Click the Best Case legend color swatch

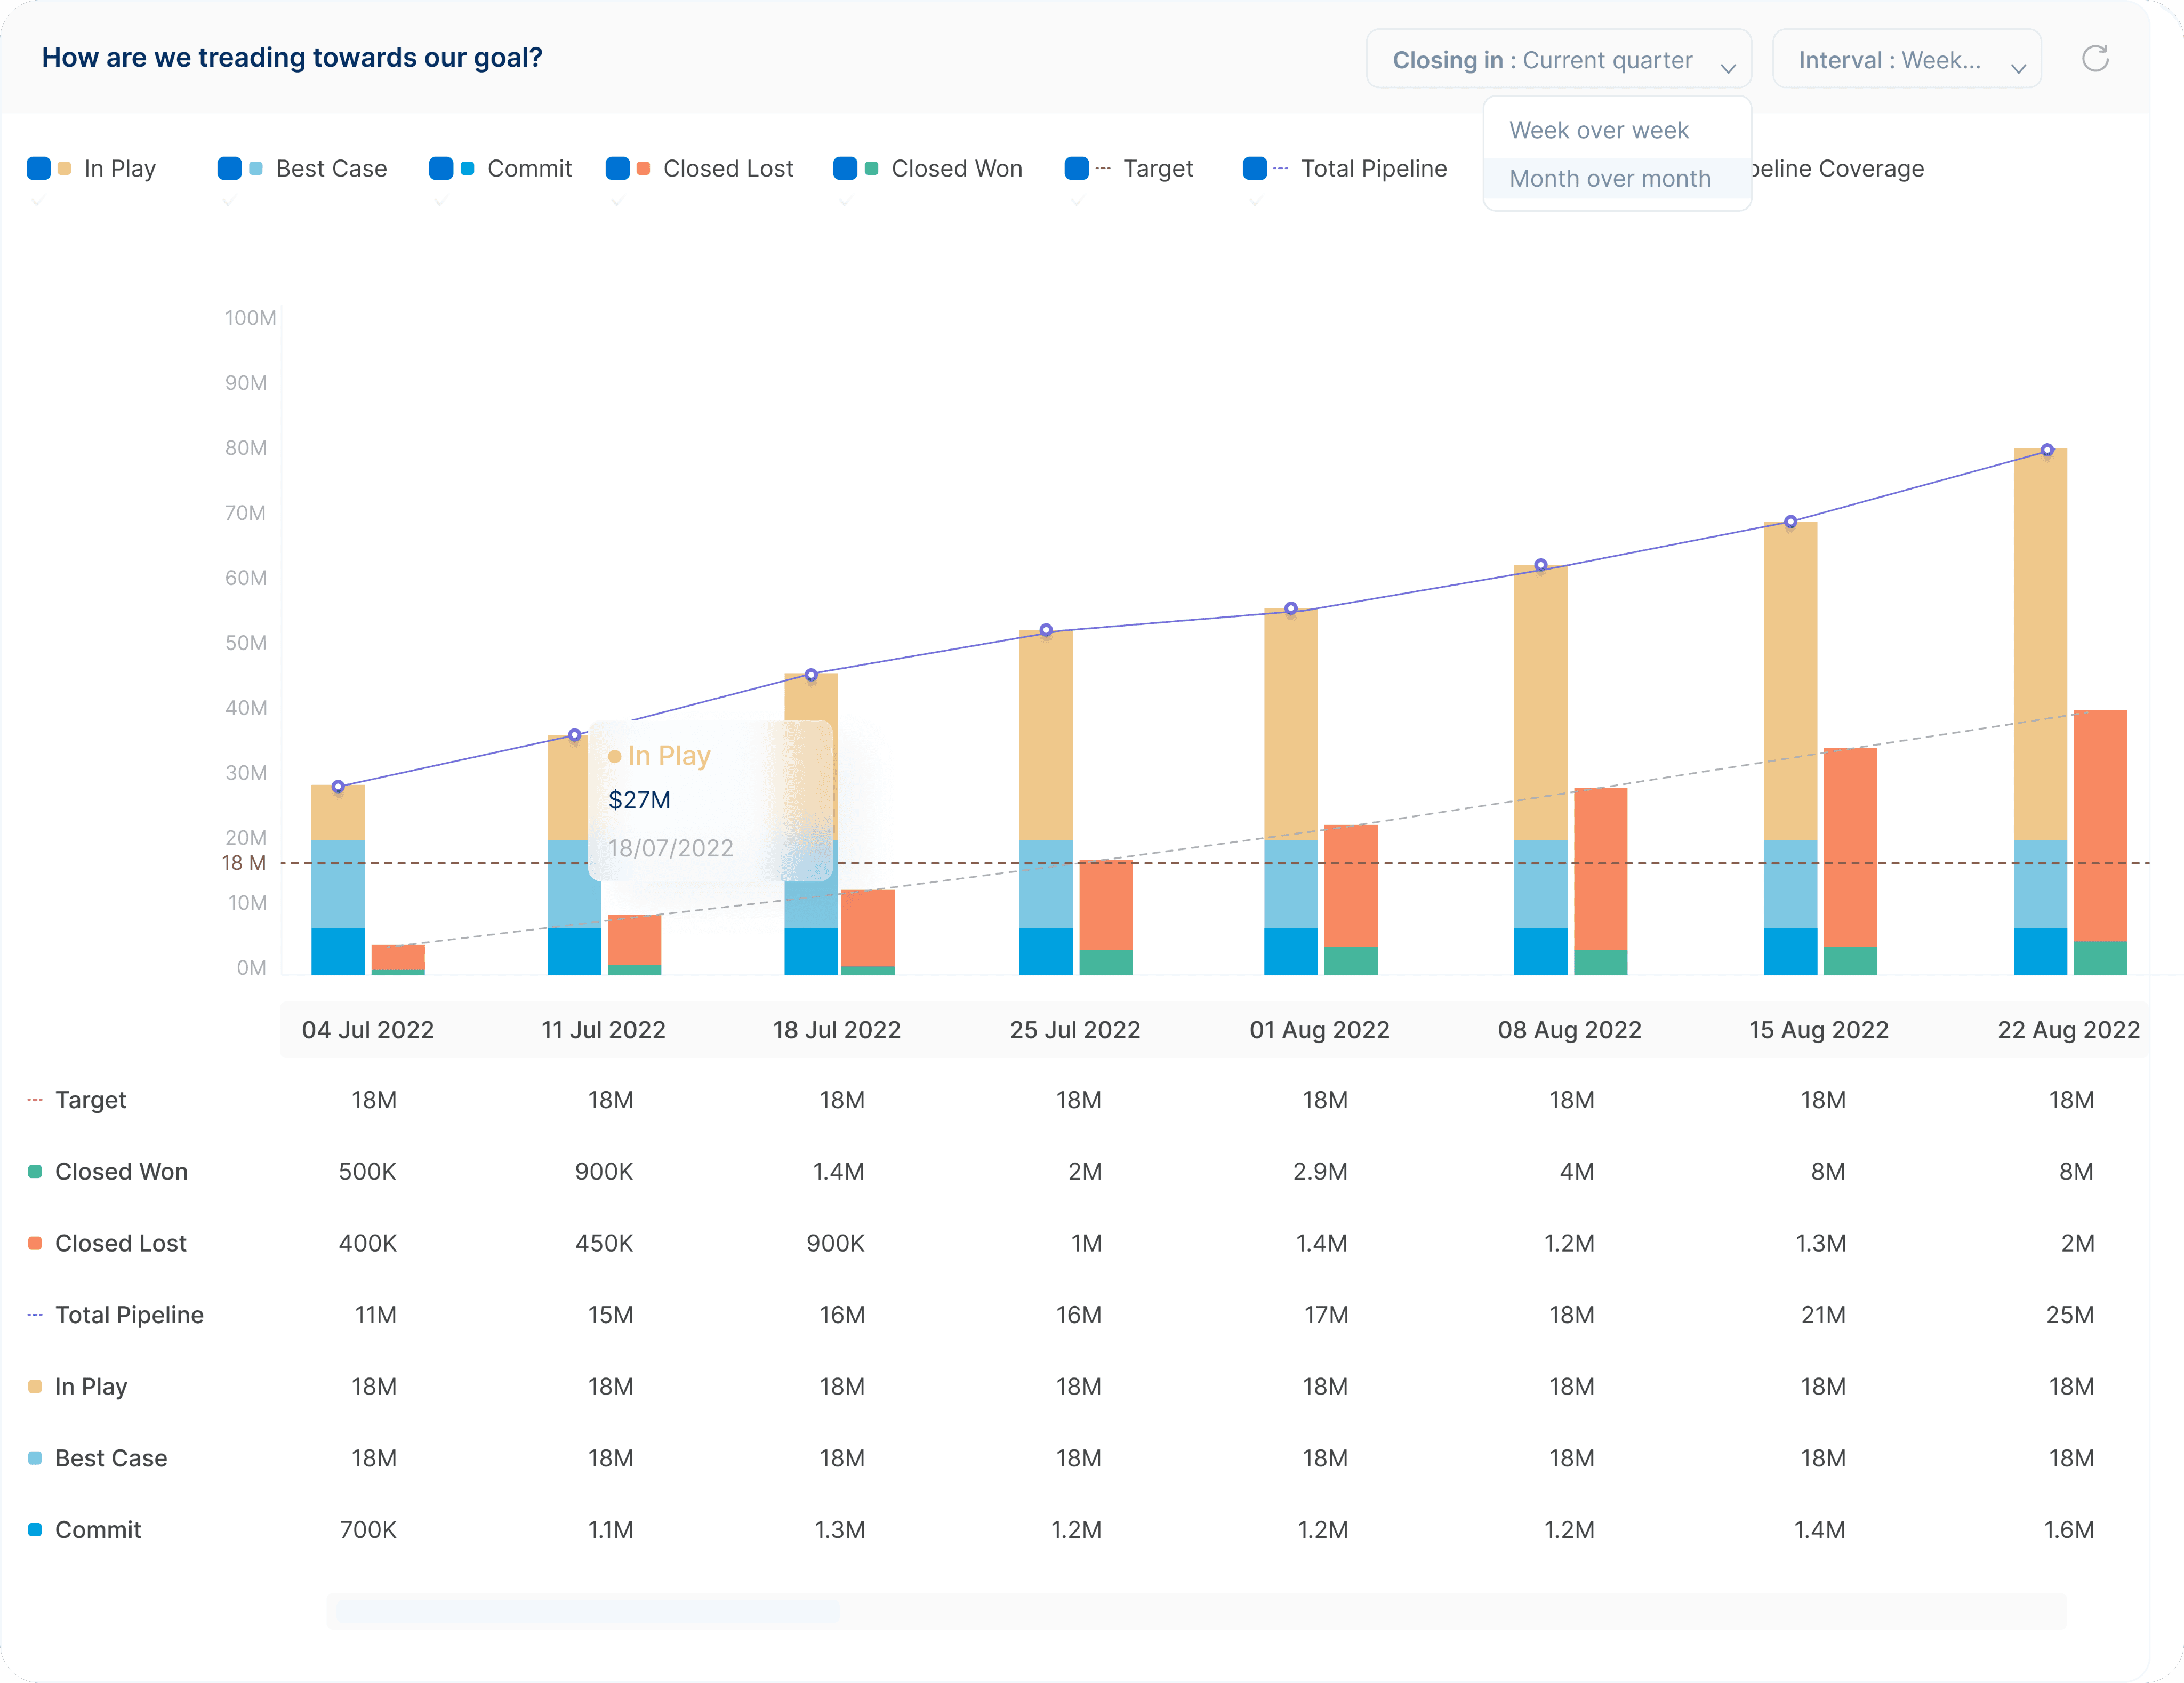tap(256, 168)
